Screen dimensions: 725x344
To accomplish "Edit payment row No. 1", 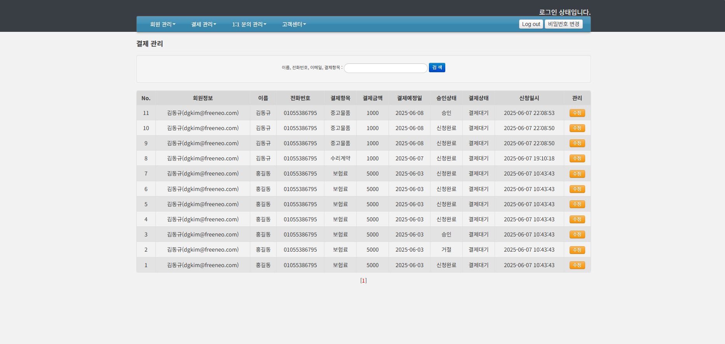I will pos(577,265).
